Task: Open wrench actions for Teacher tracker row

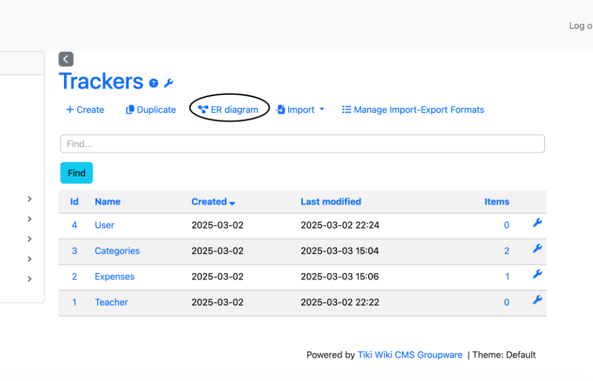Action: [537, 300]
